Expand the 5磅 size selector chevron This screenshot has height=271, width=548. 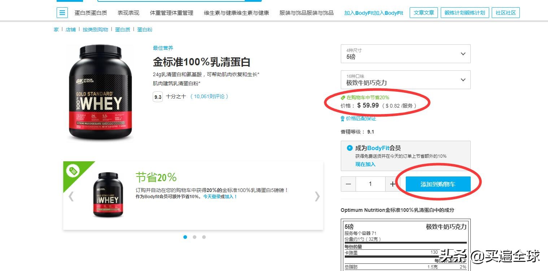tap(463, 53)
